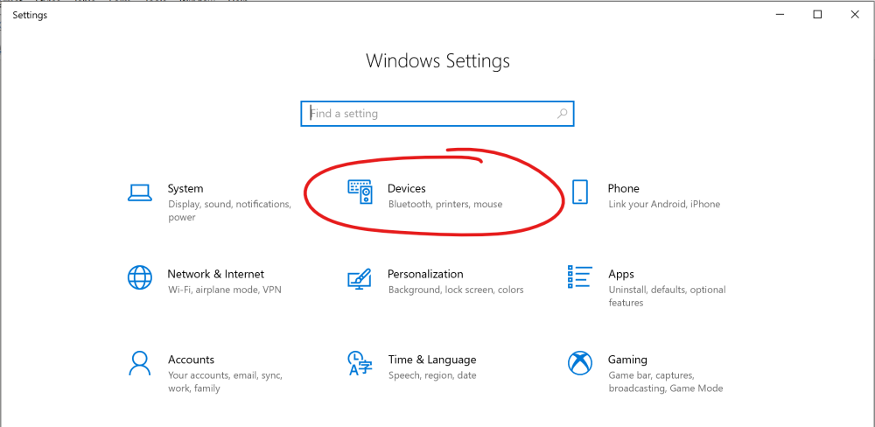The image size is (875, 427).
Task: Open the Personalization paintbrush icon
Action: pos(360,278)
